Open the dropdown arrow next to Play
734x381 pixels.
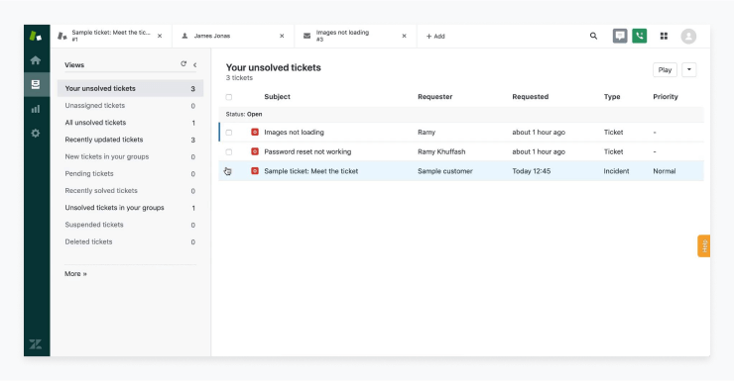pos(689,70)
